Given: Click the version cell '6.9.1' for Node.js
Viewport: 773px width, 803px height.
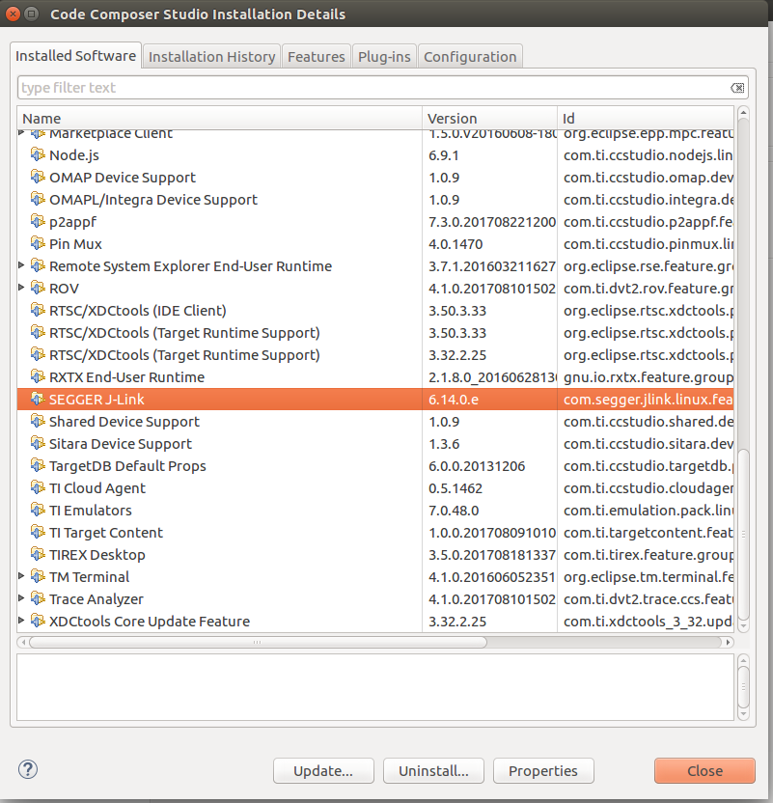Looking at the screenshot, I should coord(444,155).
